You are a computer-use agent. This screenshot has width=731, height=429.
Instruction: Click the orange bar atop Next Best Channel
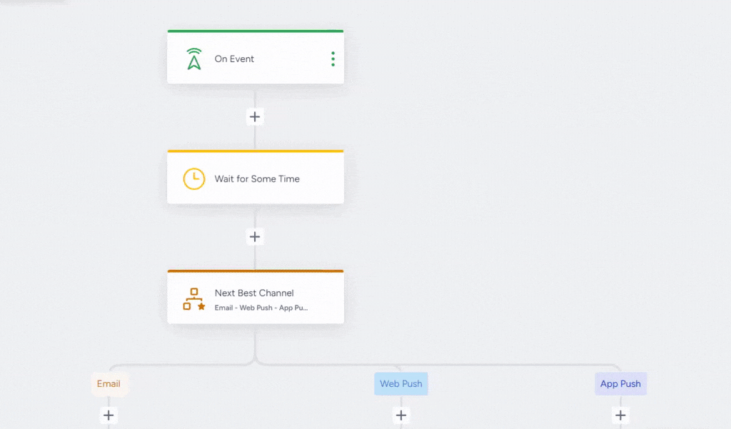(255, 271)
